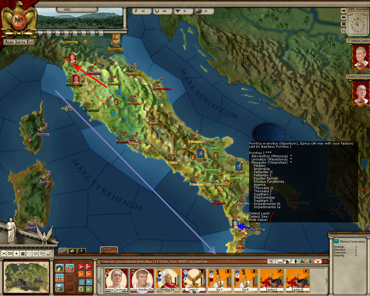Select the Tiberius Coruncanius army tab
370x296 pixels.
tap(109, 250)
